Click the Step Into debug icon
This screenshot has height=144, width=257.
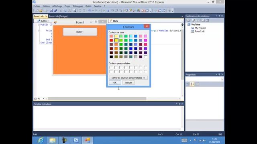click(112, 11)
